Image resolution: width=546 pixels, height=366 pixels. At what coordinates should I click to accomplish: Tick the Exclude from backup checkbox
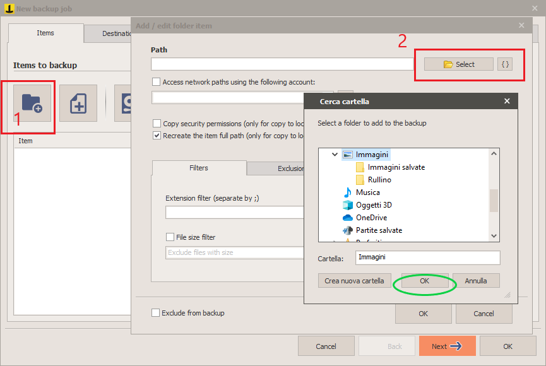(x=156, y=313)
